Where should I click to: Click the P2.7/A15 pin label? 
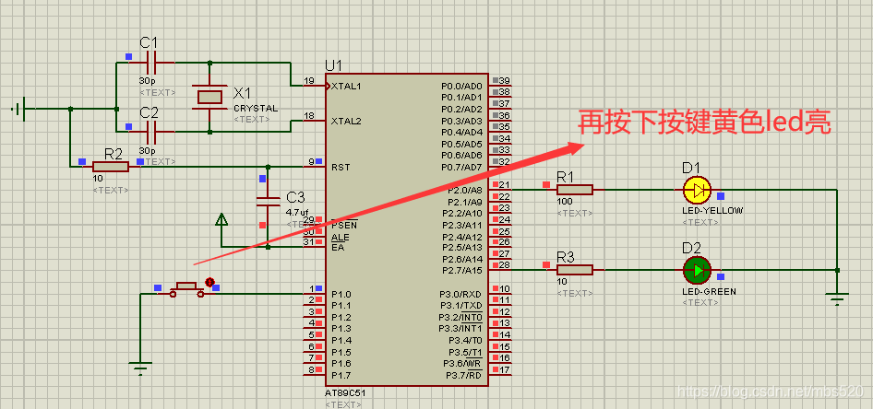tap(462, 271)
